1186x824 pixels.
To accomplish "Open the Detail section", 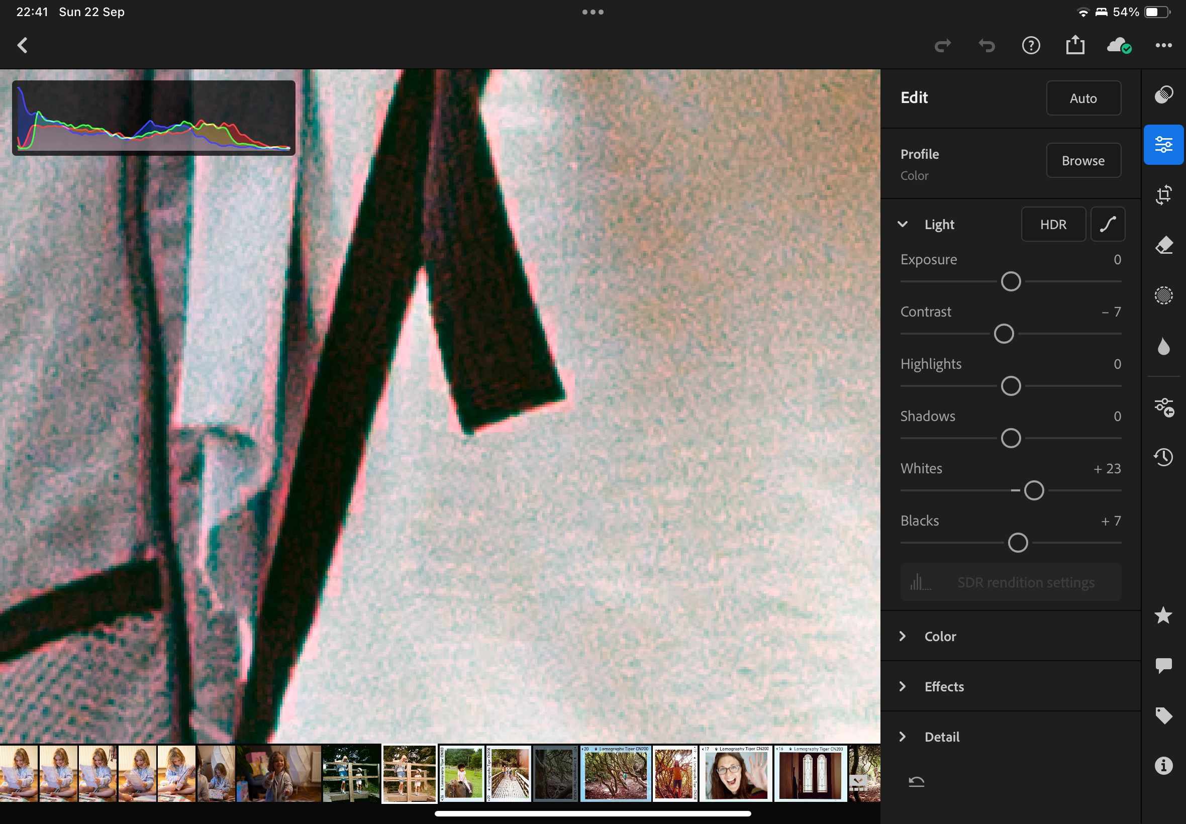I will 942,737.
